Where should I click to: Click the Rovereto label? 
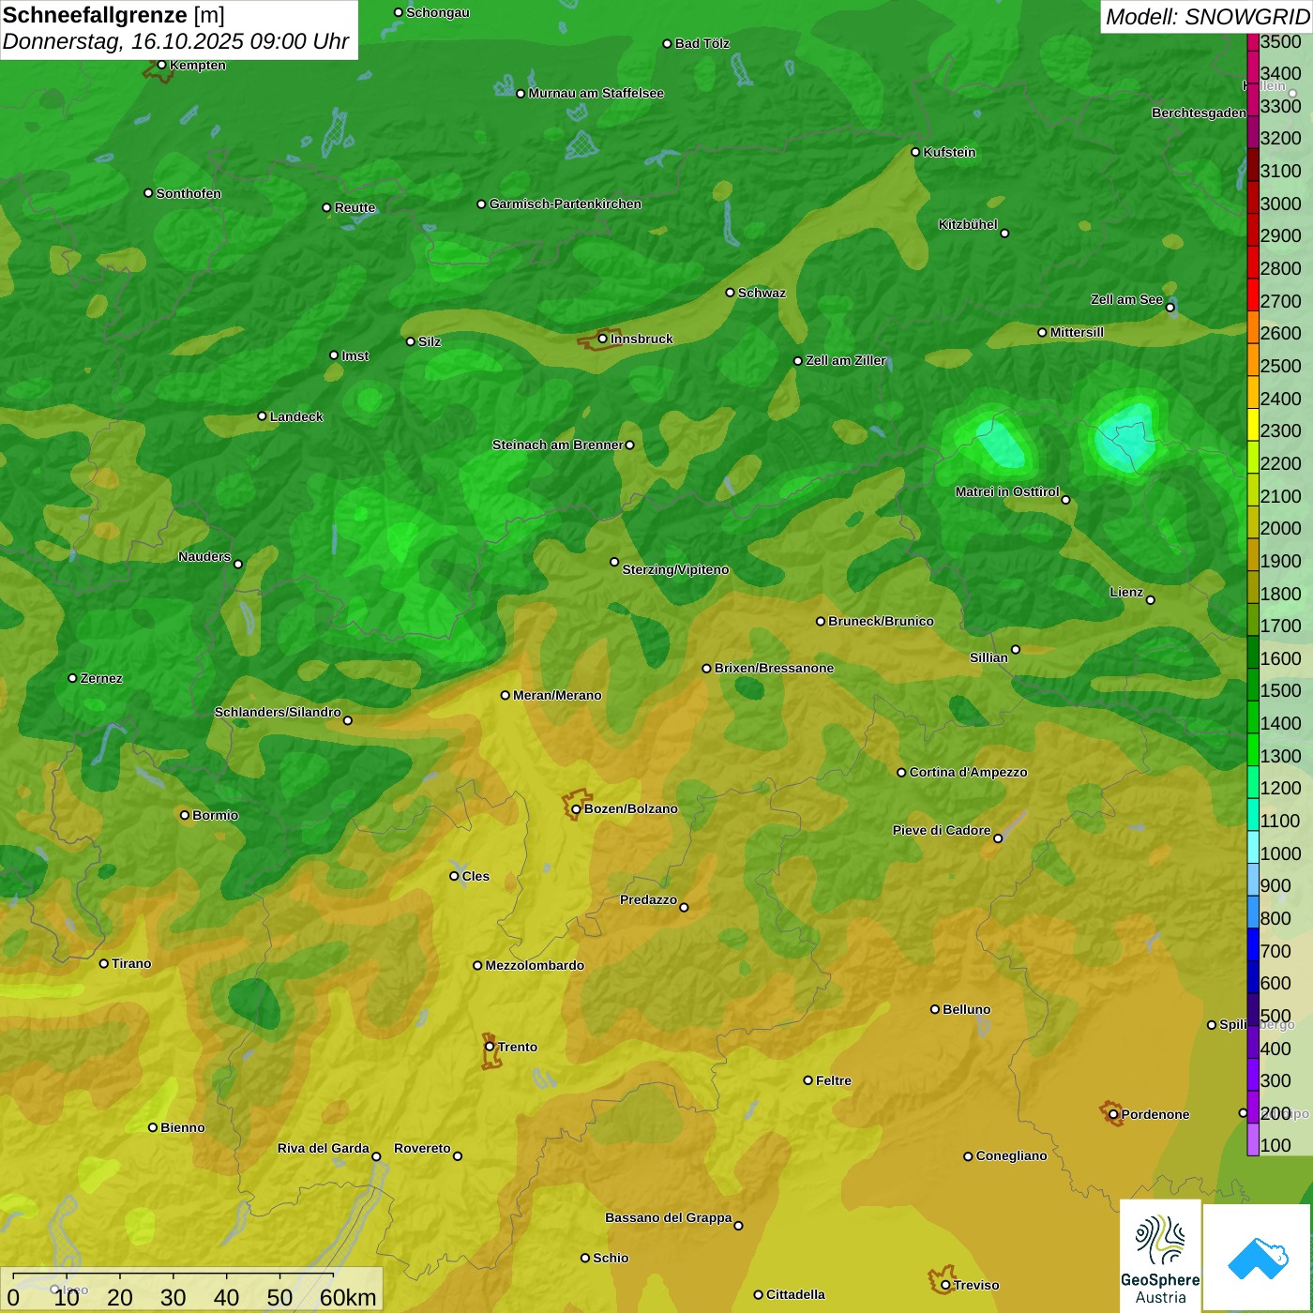(422, 1148)
